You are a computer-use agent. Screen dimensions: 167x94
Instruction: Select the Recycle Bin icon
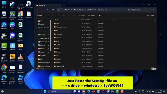tap(4, 15)
